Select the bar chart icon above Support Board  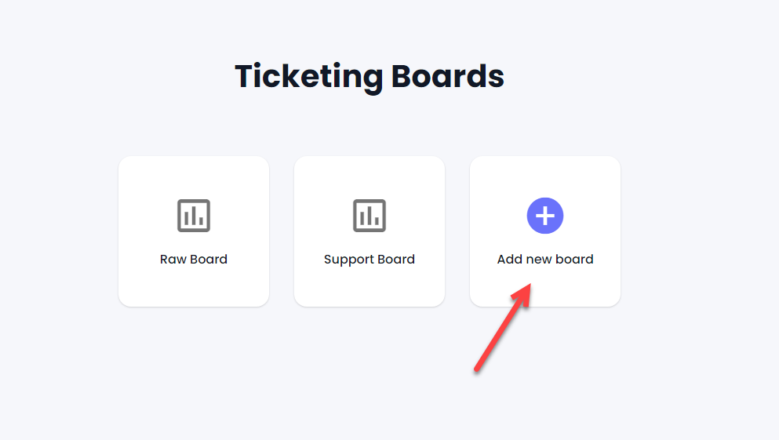369,216
